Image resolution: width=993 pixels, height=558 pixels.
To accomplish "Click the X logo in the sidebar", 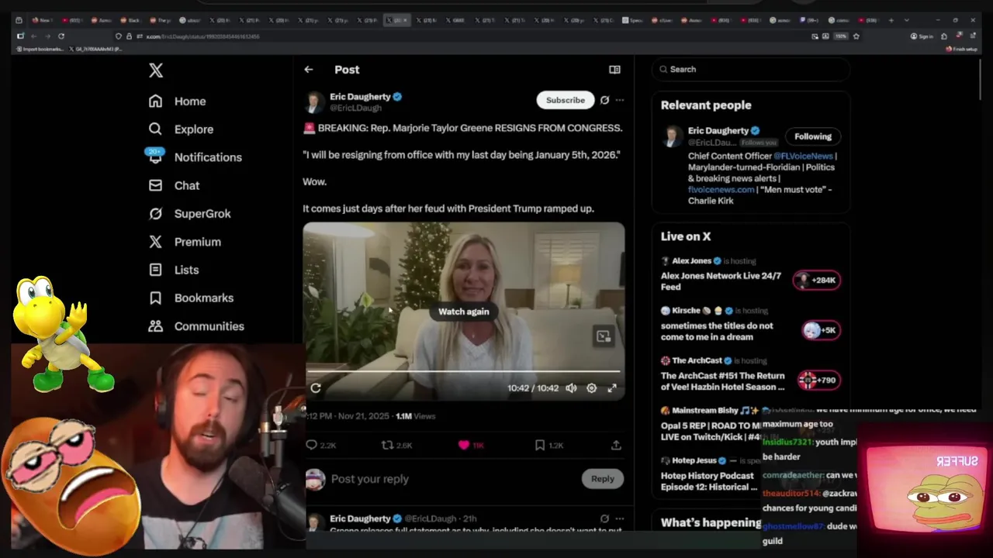I will click(156, 70).
